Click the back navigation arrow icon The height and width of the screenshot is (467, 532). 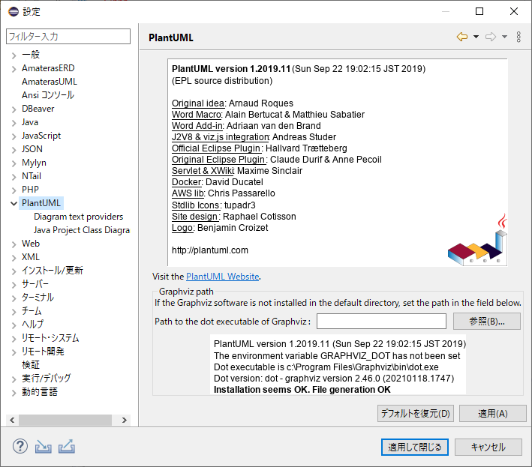click(462, 37)
